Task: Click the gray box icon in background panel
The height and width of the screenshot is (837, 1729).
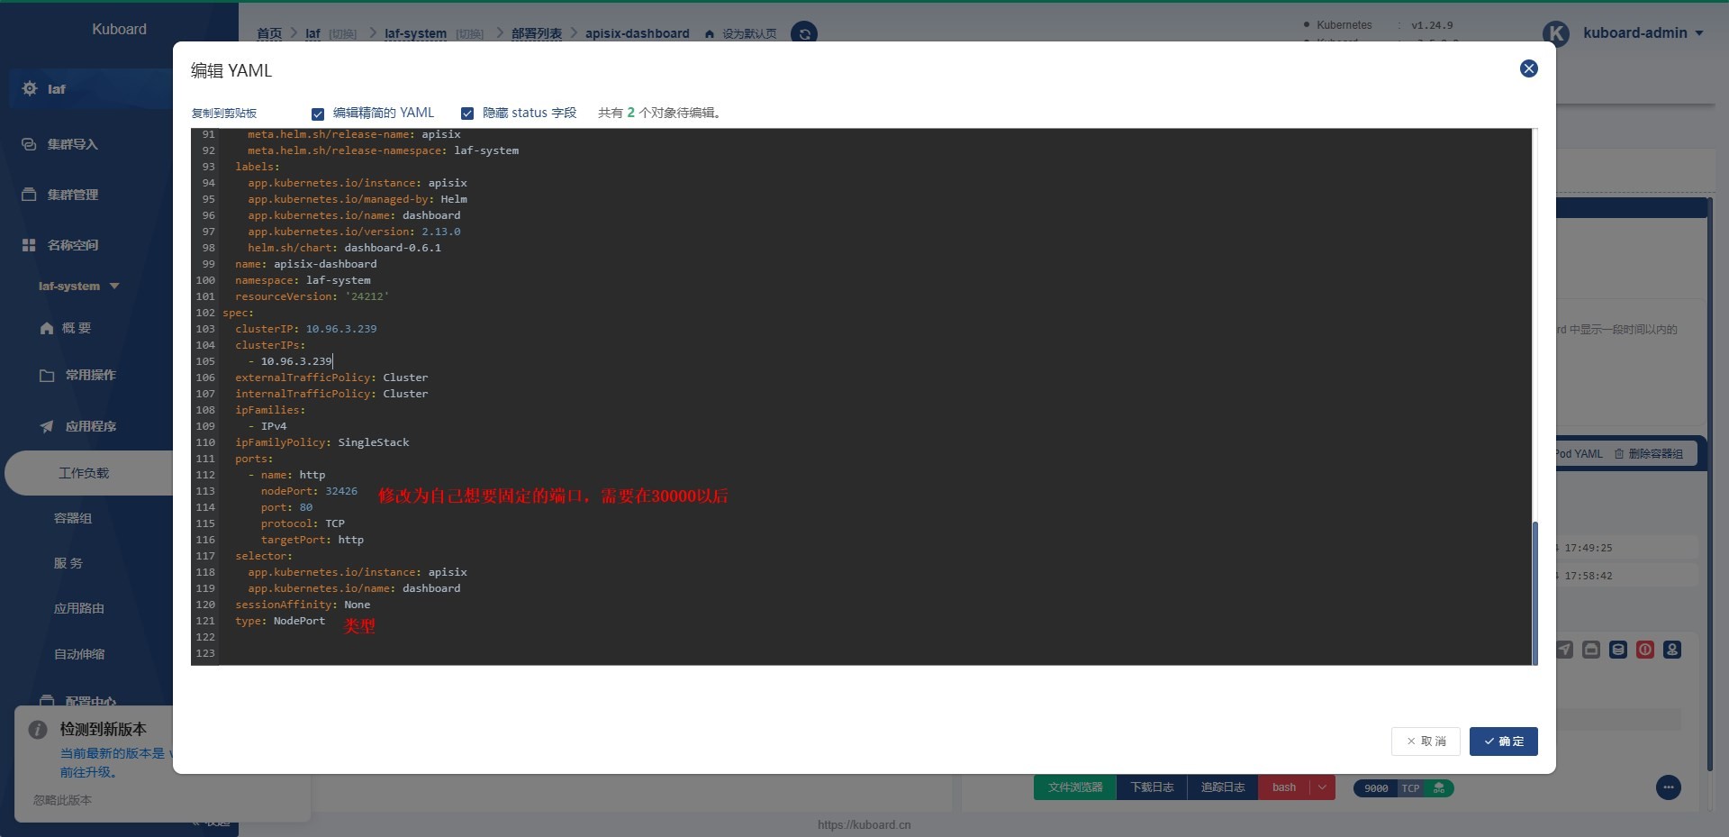Action: (x=1591, y=650)
